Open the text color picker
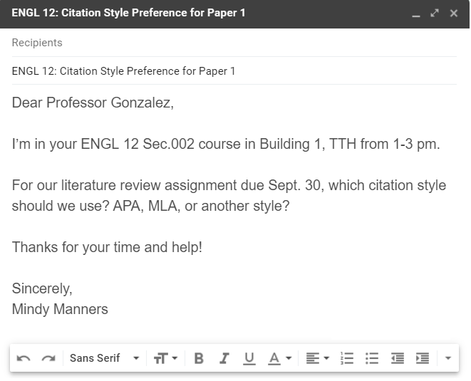The width and height of the screenshot is (471, 381). coord(279,358)
